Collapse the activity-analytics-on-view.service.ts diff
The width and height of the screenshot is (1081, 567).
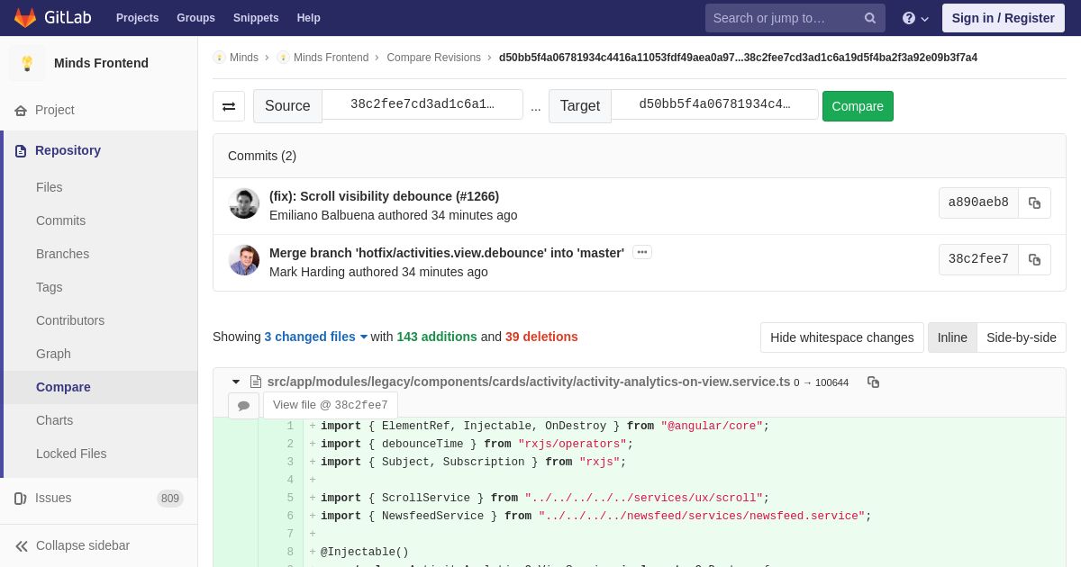pos(236,382)
